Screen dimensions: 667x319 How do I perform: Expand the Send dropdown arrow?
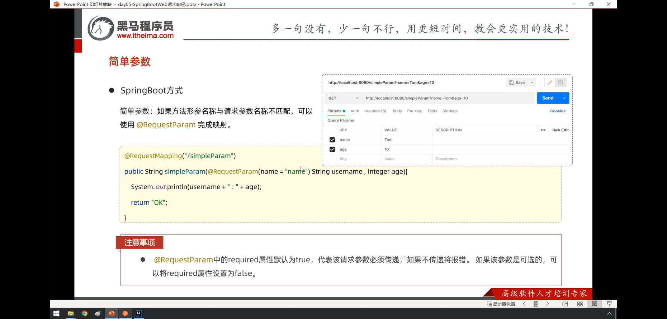(564, 98)
